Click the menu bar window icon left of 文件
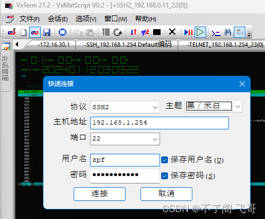Screen dimensions: 265x219 (x=10, y=19)
